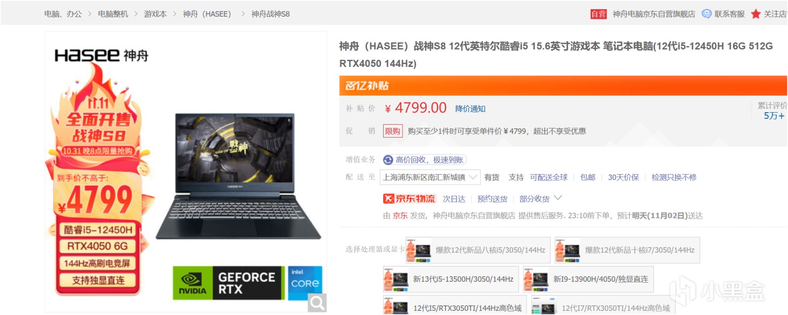Go to 游戏本 breadcrumb category
The height and width of the screenshot is (315, 788).
coord(155,14)
